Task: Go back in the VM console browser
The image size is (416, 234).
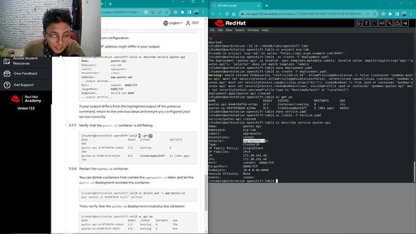Action: pos(213,14)
